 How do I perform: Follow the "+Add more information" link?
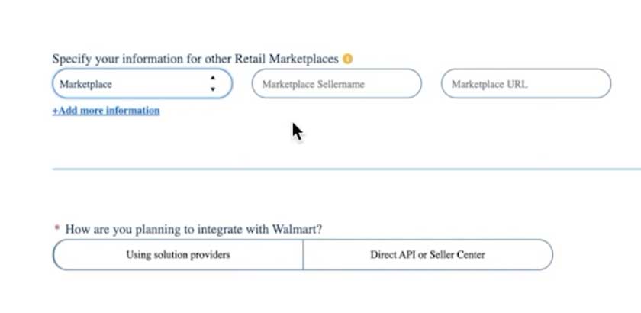[x=106, y=111]
